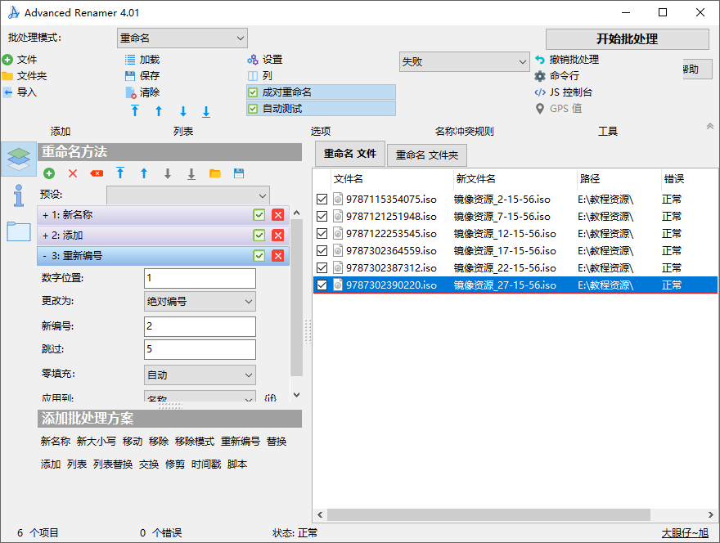Click the 跳过 input field
Viewport: 720px width, 543px height.
[200, 349]
